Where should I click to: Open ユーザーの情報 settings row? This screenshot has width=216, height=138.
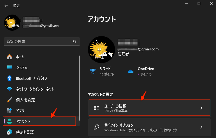(149, 108)
